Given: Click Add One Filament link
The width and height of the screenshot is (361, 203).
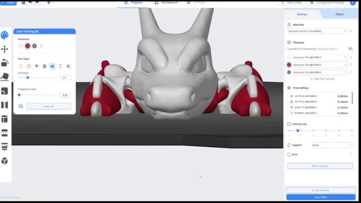Looking at the screenshot, I should coord(323,79).
